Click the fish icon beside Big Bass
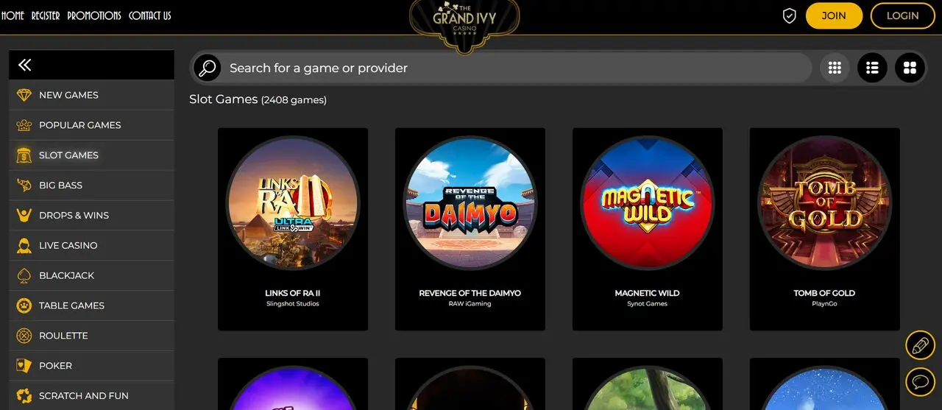Screen dimensions: 942x410 click(x=24, y=185)
